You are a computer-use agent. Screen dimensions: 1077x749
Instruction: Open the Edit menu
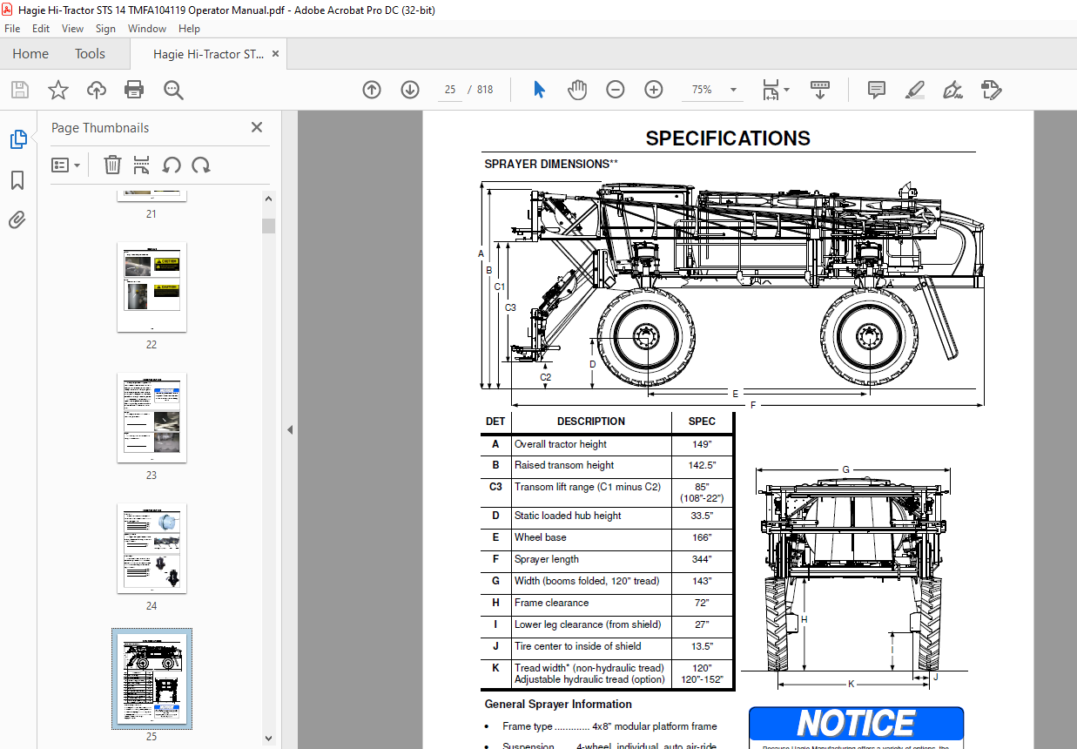[41, 29]
